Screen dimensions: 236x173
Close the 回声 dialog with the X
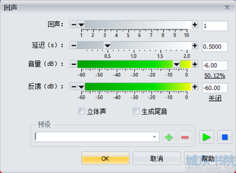[x=227, y=7]
